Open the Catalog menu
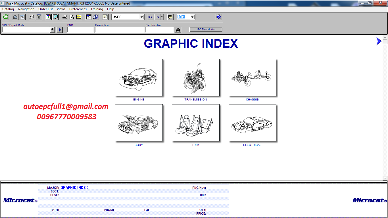 tap(8, 9)
